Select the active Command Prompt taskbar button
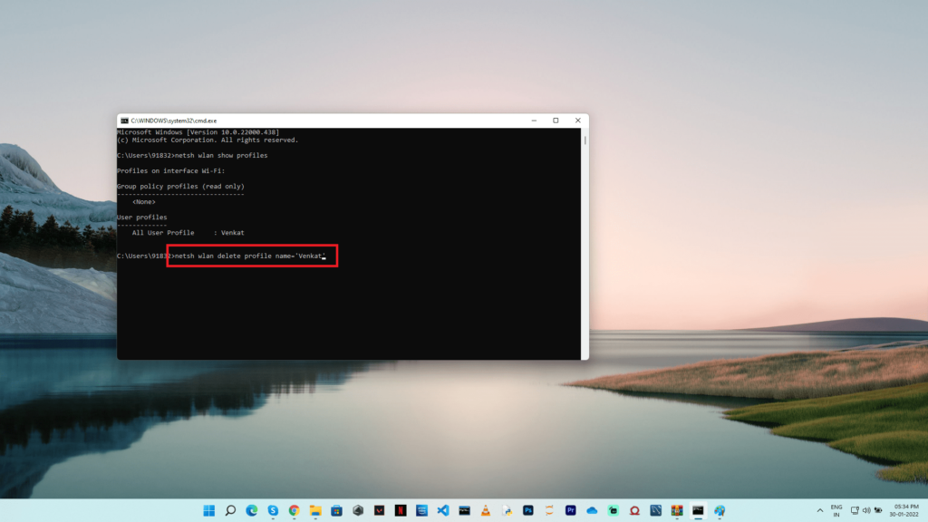Image resolution: width=928 pixels, height=522 pixels. pyautogui.click(x=699, y=510)
